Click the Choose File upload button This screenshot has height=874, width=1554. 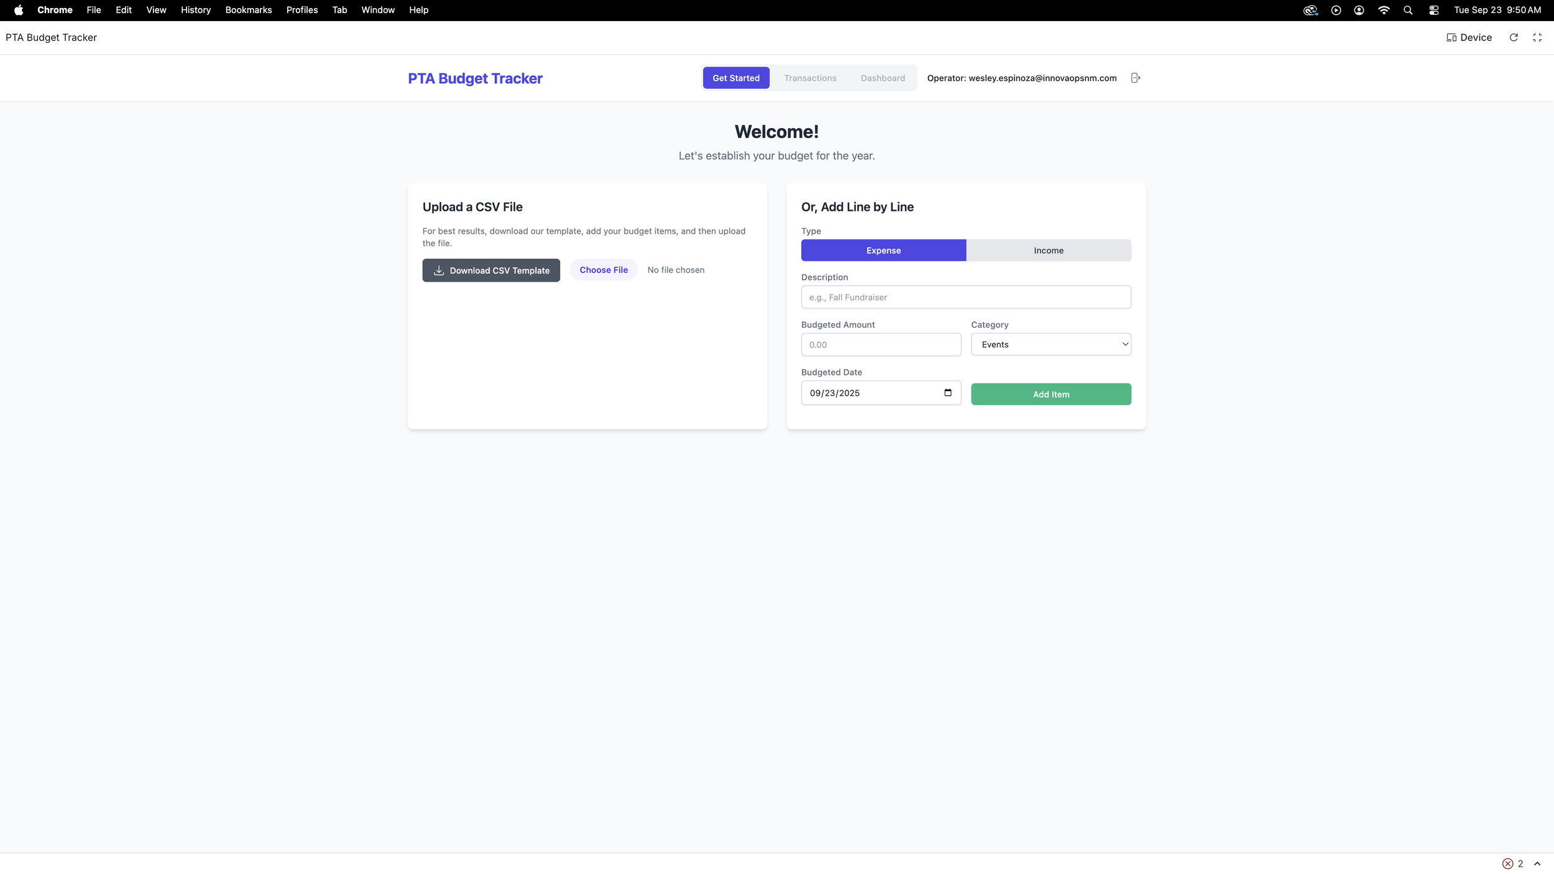point(603,270)
